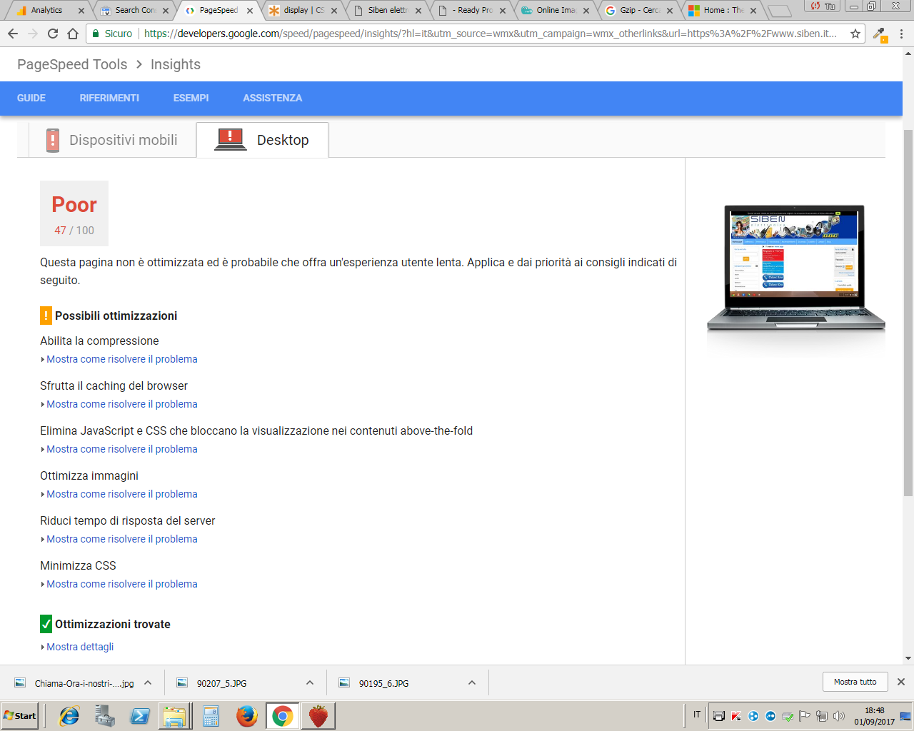
Task: Expand 'Mostra dettagli' under Ottimizzazioni trovate
Action: click(x=79, y=647)
